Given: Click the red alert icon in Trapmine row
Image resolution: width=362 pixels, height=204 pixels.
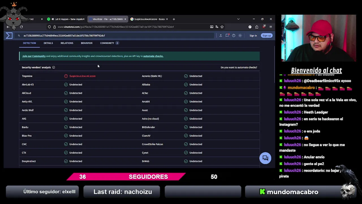Looking at the screenshot, I should (66, 76).
